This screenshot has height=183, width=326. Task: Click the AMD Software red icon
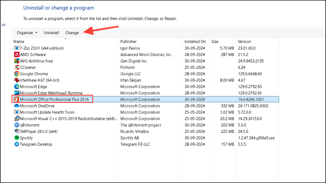(17, 55)
